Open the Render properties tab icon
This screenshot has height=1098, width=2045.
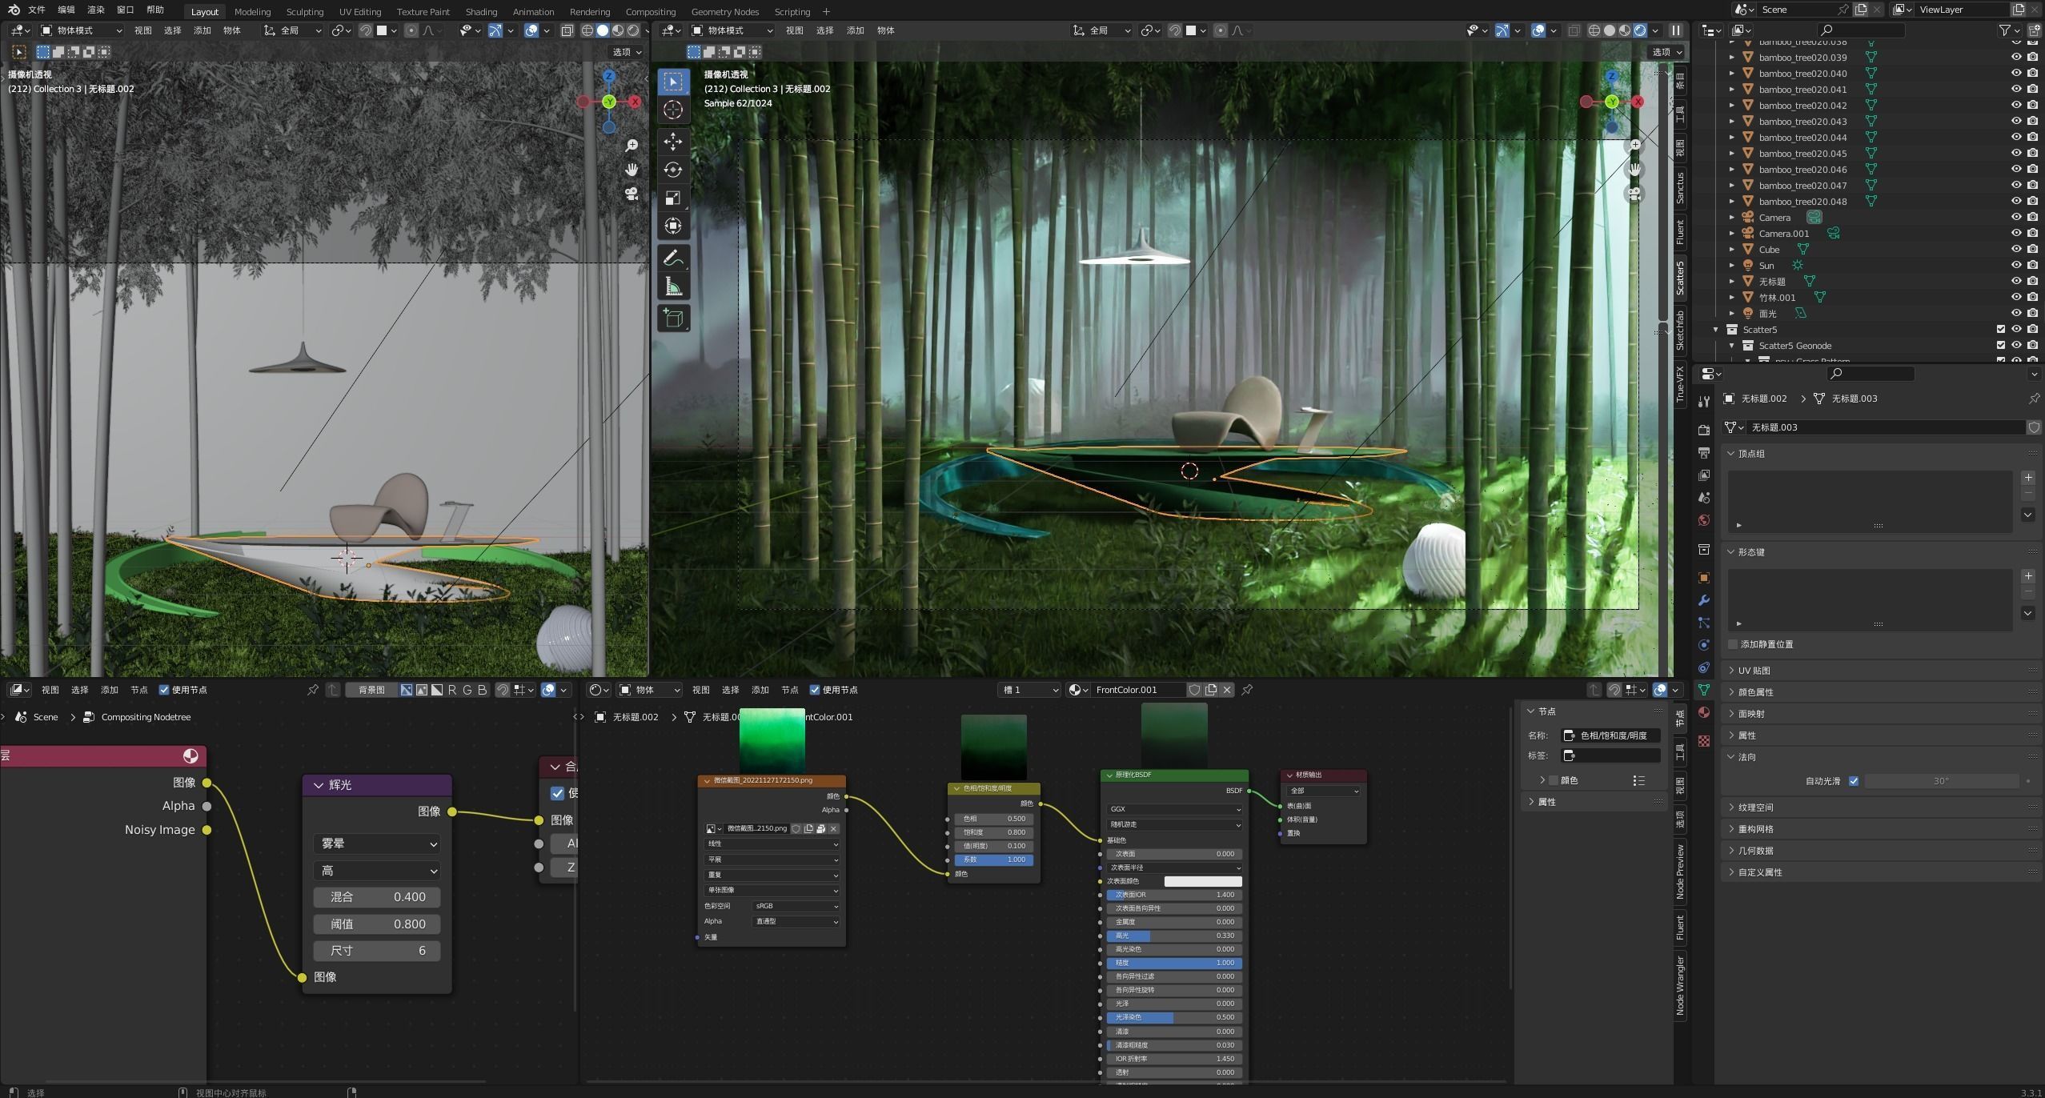[x=1704, y=430]
